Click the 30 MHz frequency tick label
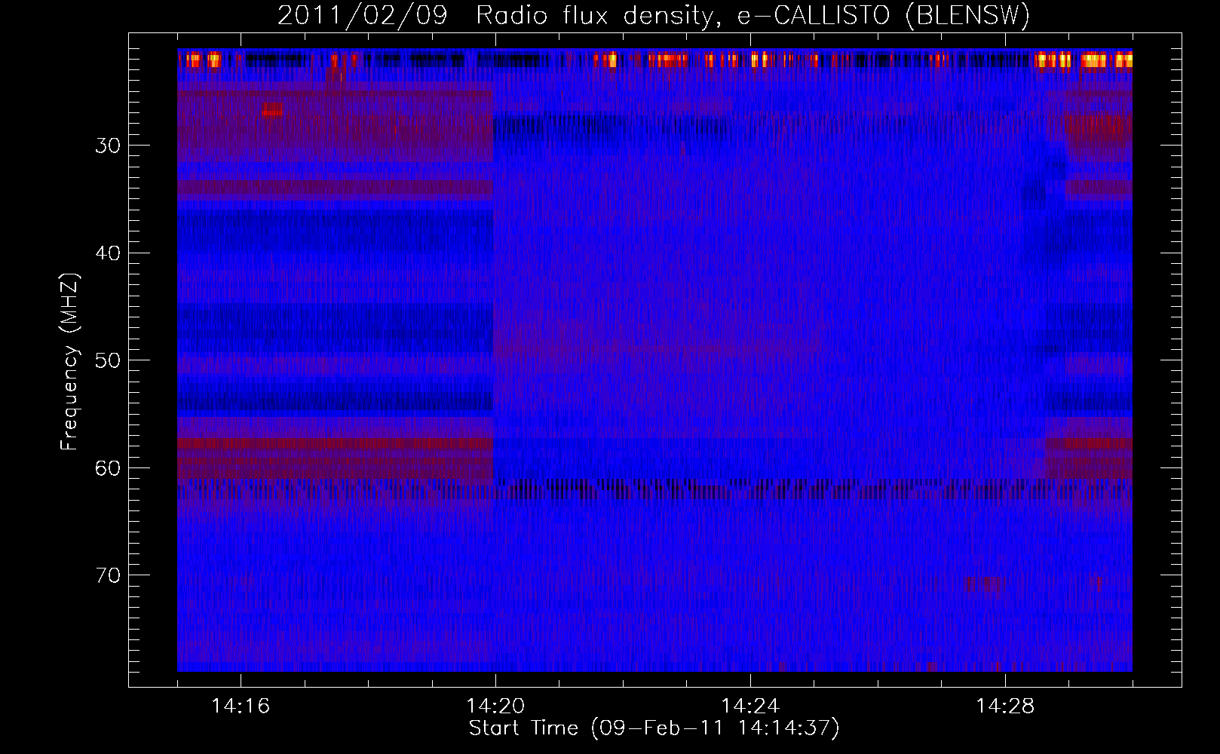The height and width of the screenshot is (754, 1220). [x=108, y=146]
